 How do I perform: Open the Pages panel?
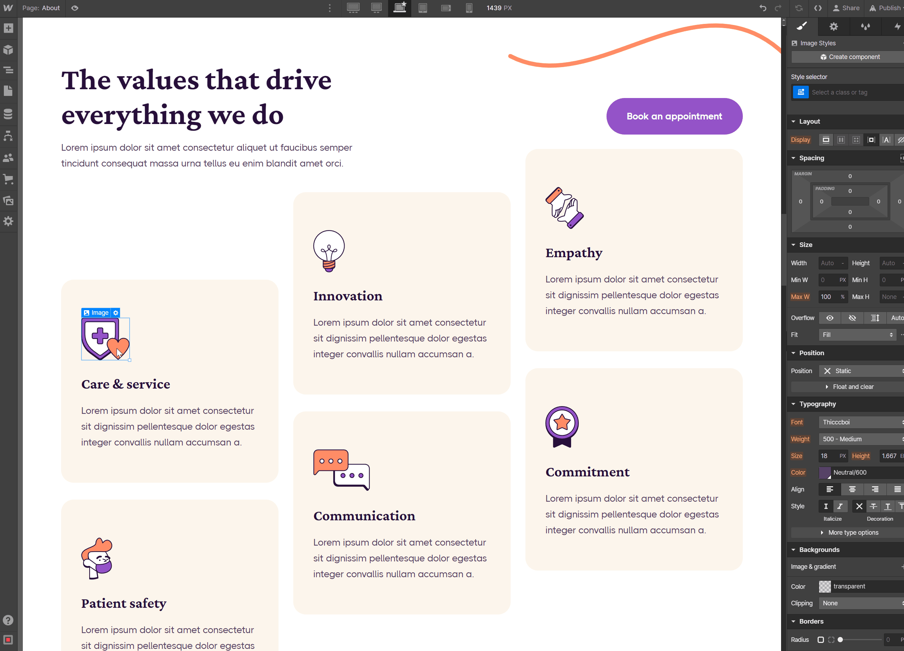point(8,91)
